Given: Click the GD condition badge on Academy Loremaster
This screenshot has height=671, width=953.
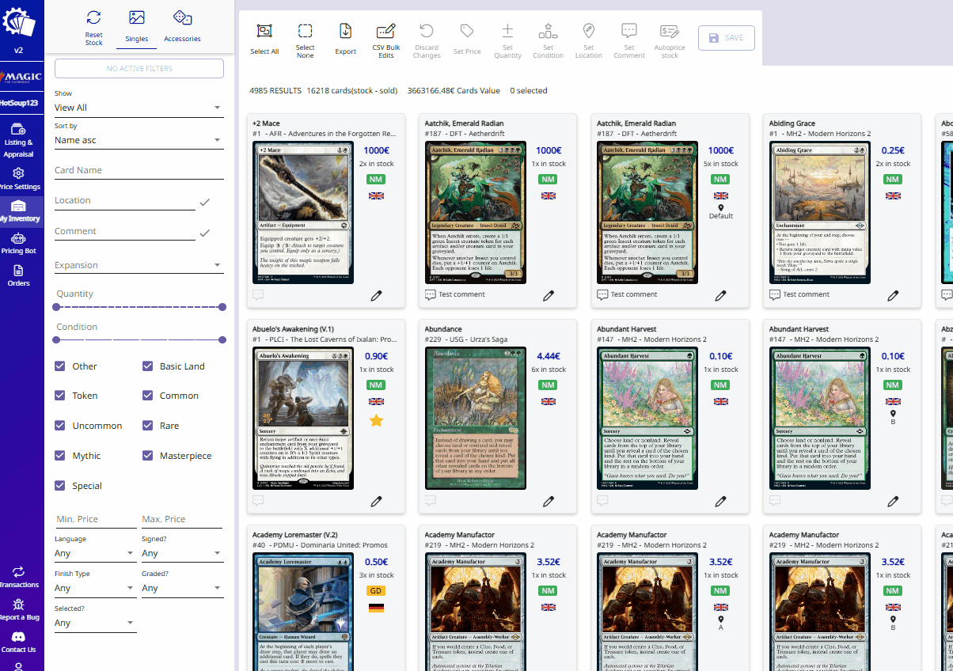Looking at the screenshot, I should click(376, 591).
